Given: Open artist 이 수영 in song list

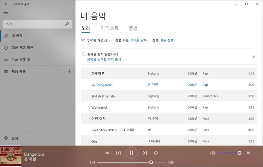Looking at the screenshot, I should point(153,118).
